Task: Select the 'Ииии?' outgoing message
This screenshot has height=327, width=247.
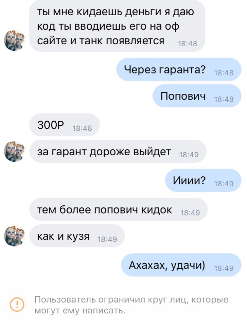Action: [203, 181]
